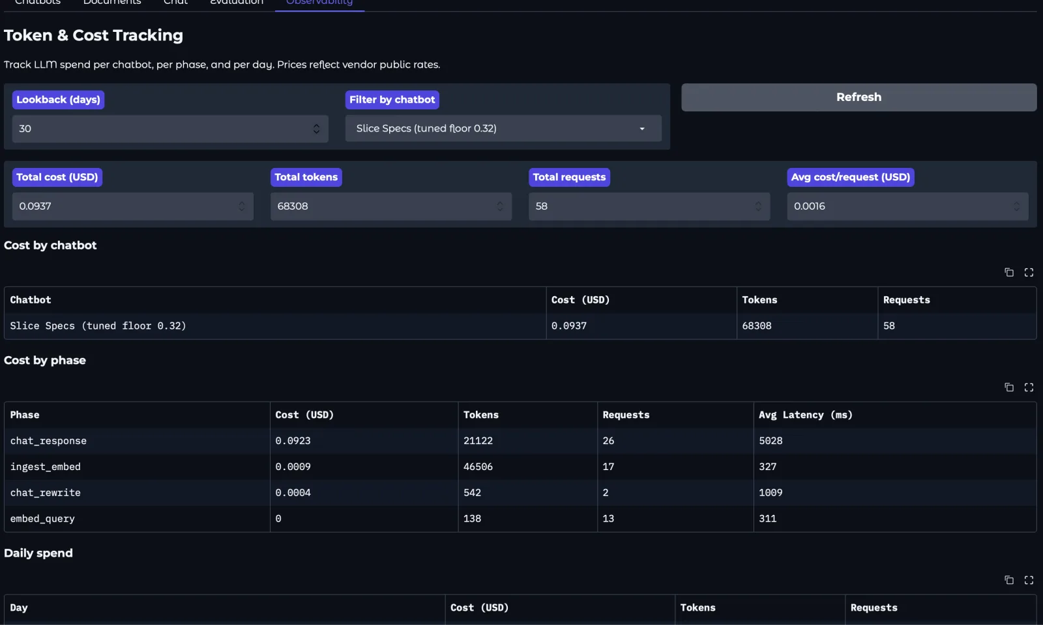Switch to the Chat tab
Image resolution: width=1043 pixels, height=625 pixels.
[x=175, y=3]
